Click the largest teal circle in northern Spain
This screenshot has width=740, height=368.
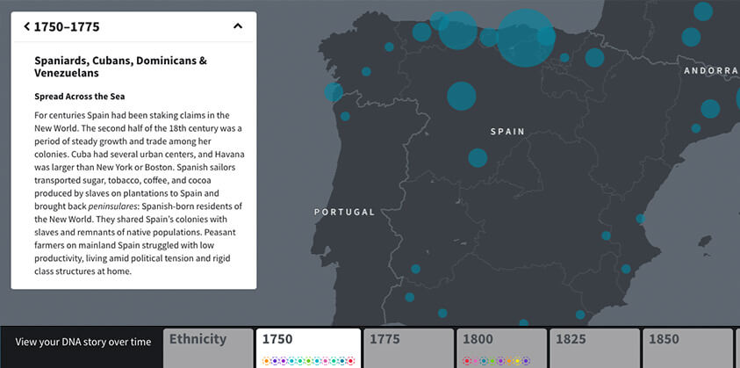(x=526, y=37)
